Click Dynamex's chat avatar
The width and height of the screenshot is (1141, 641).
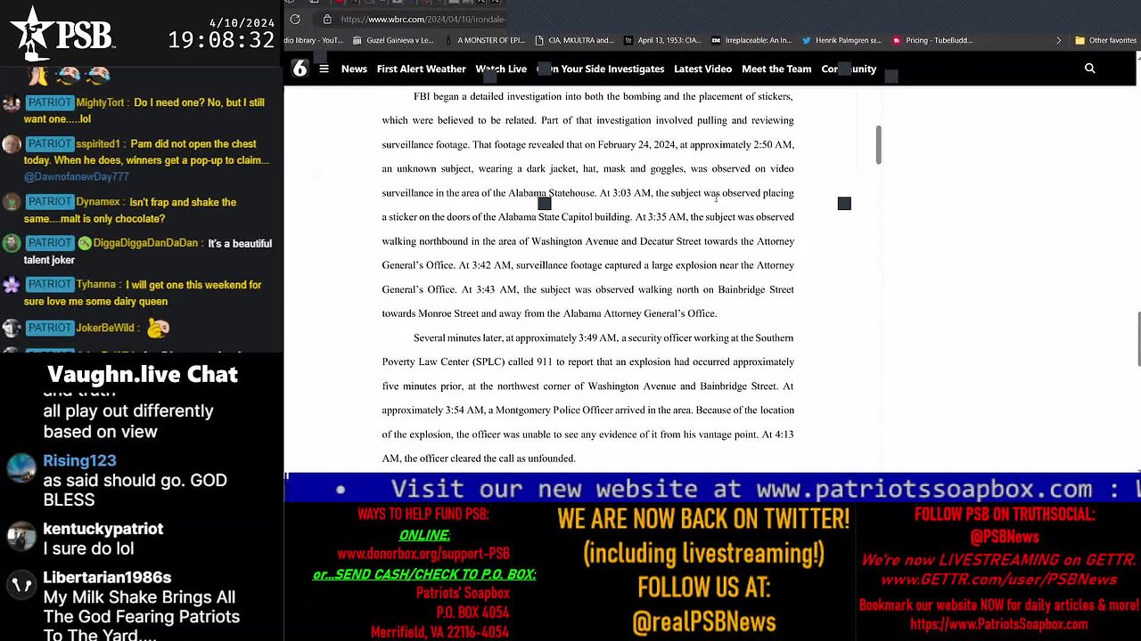(11, 203)
